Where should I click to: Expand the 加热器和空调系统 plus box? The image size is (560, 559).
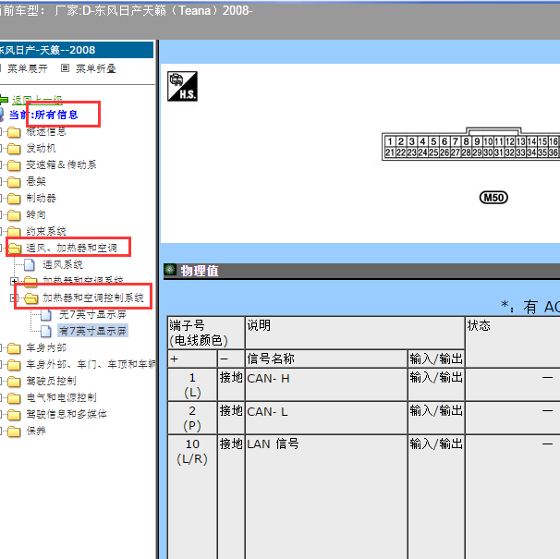14,281
